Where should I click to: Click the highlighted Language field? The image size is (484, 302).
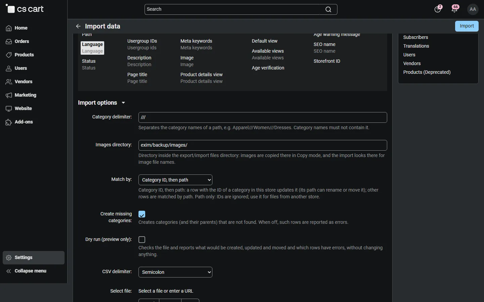click(92, 48)
